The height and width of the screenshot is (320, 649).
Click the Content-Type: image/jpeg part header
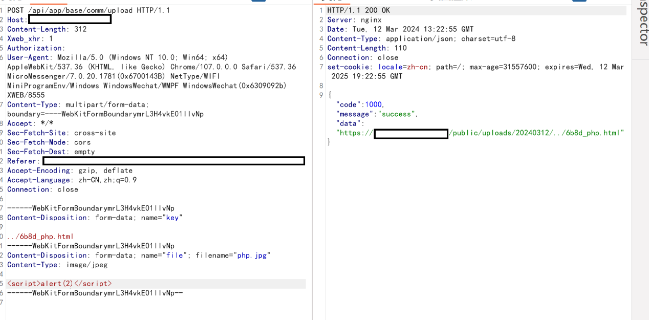(x=57, y=265)
